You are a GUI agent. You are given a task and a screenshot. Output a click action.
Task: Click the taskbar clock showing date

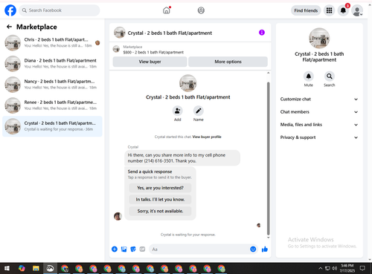tap(347, 268)
